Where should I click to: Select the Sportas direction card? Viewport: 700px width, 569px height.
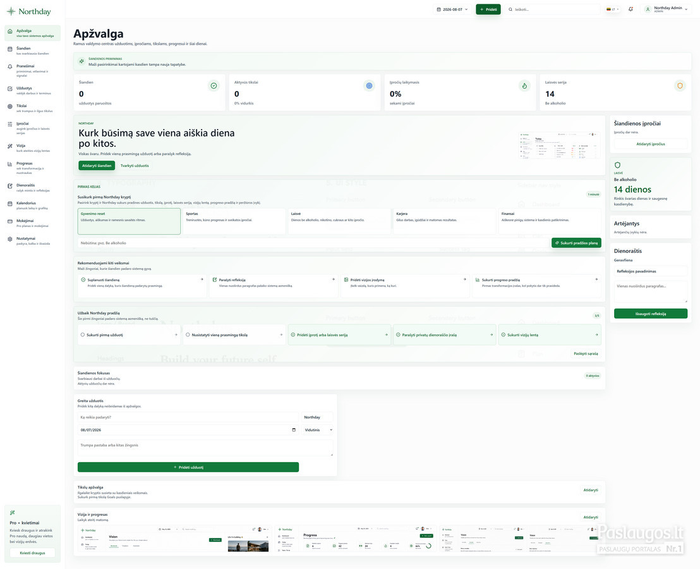click(x=234, y=221)
